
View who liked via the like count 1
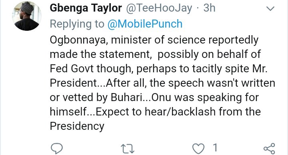point(215,148)
